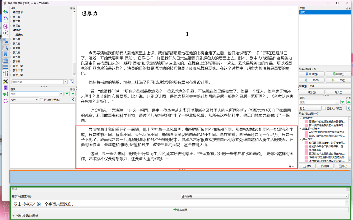Expand 第十三章 tree node
The image size is (353, 220).
11,75
